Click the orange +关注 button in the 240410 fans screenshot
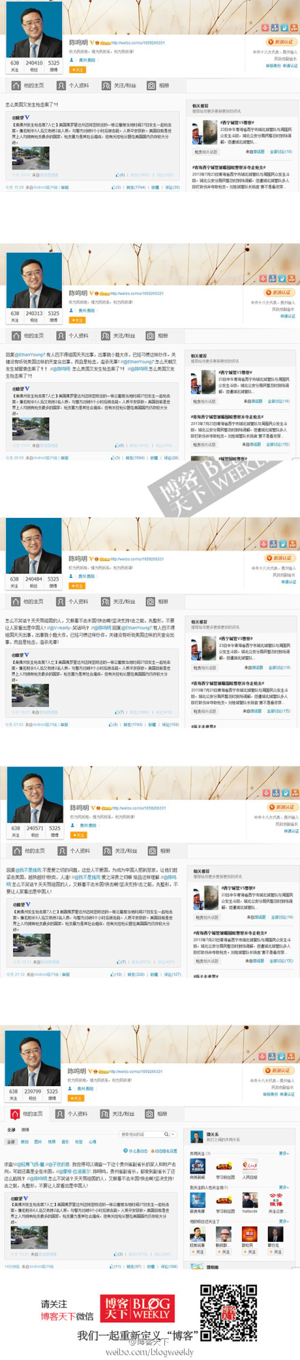The width and height of the screenshot is (300, 1360). 78,70
